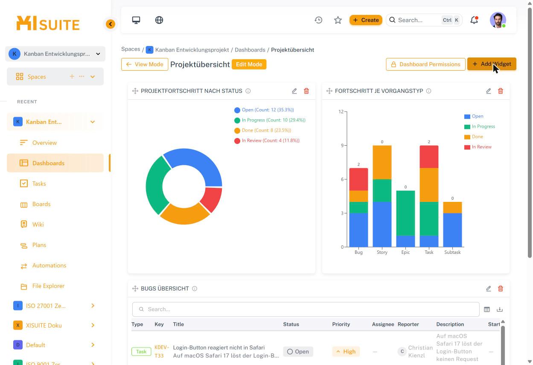Expand the XISUITE Doku space
Viewport: 533px width, 365px height.
(93, 325)
